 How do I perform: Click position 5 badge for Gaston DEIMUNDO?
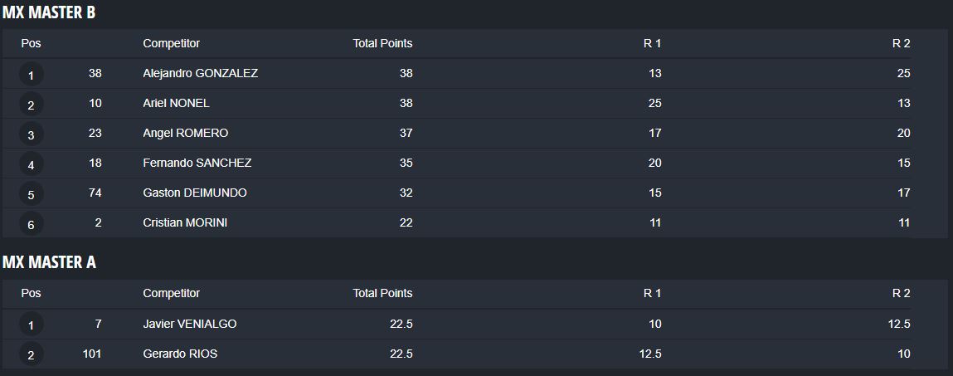coord(31,195)
